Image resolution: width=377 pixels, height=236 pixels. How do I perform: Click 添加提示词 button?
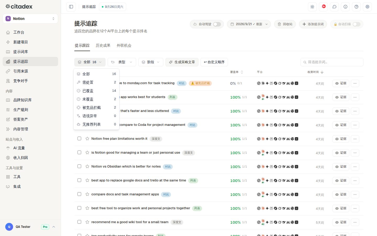click(x=313, y=24)
